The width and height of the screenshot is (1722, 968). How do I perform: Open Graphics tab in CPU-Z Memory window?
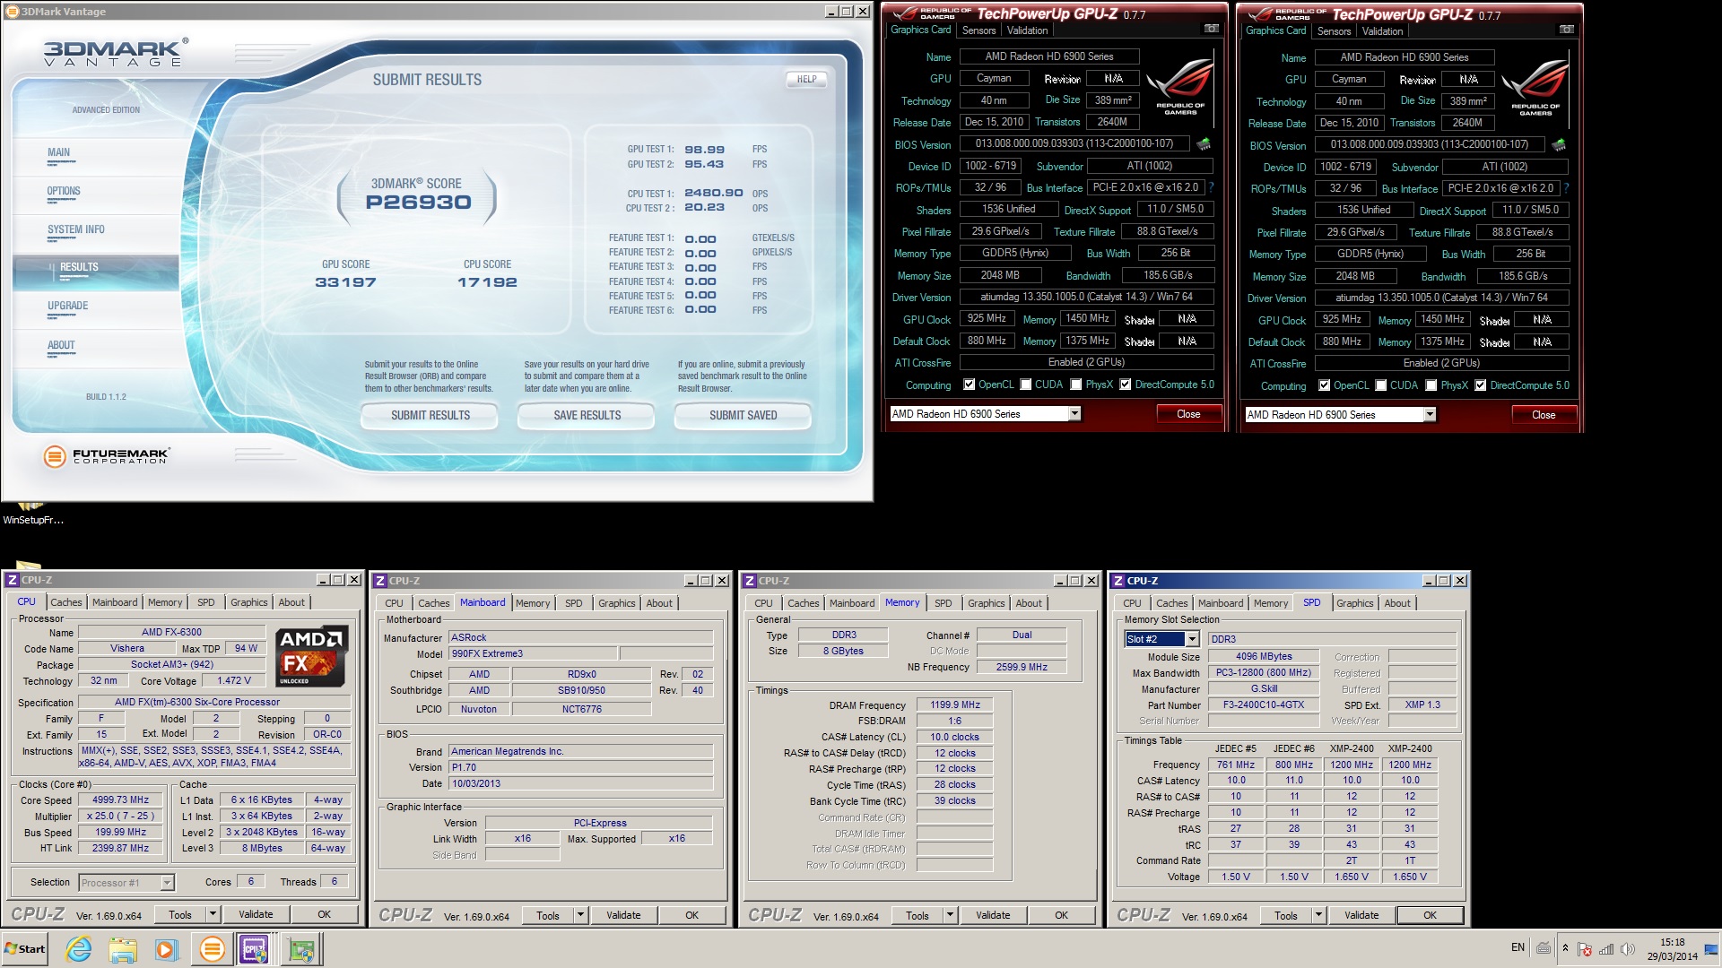pyautogui.click(x=986, y=603)
